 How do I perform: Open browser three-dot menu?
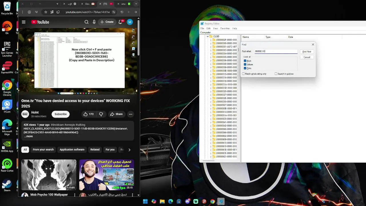(x=22, y=12)
